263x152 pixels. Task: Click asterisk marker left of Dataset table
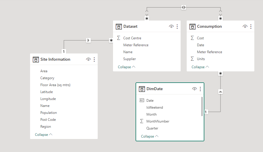pos(111,40)
